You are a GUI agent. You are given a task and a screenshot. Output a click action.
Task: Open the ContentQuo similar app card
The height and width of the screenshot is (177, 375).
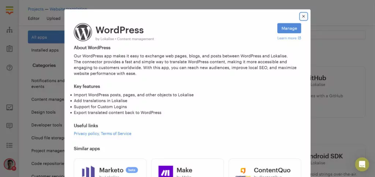pos(265,168)
